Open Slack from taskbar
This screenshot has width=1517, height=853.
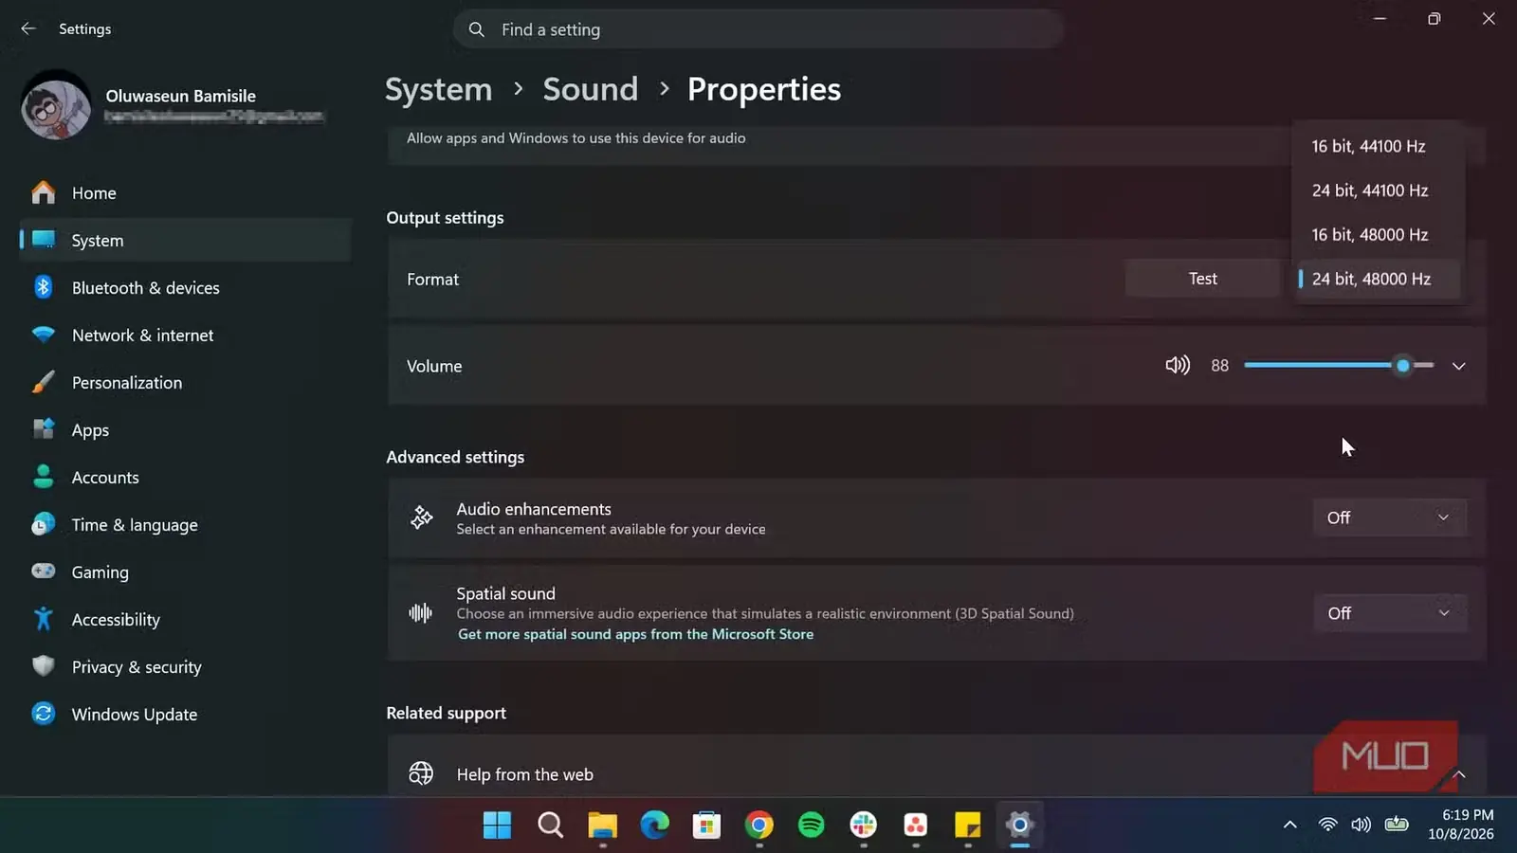pos(863,826)
